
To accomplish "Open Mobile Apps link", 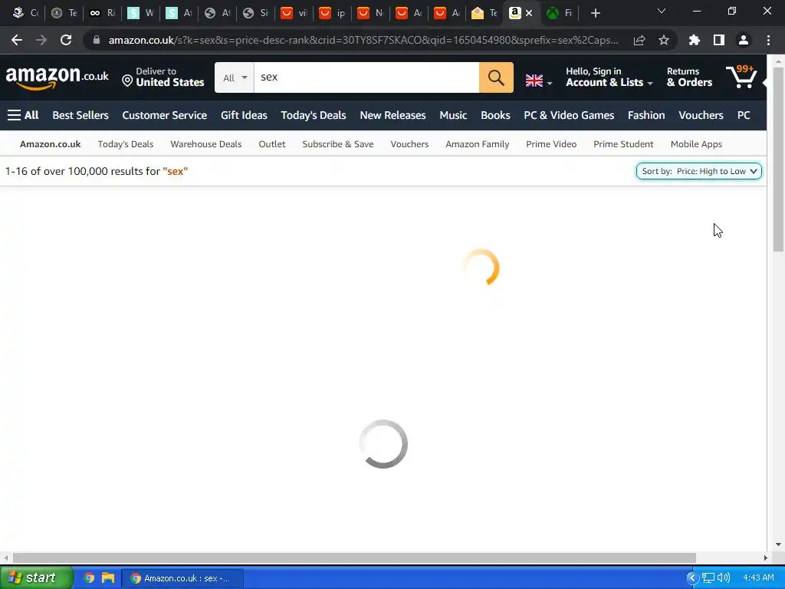I will tap(696, 144).
